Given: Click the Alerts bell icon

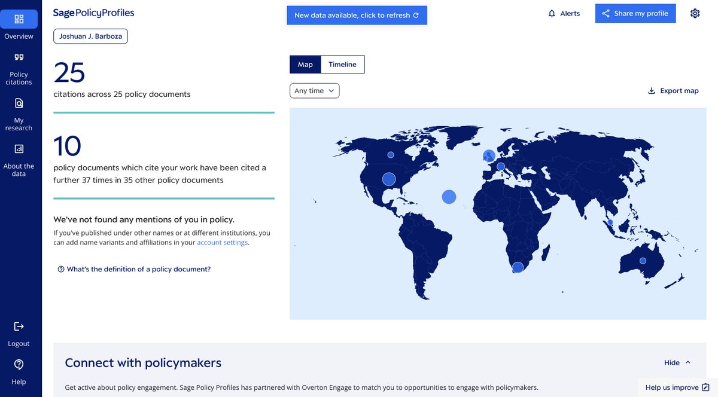Looking at the screenshot, I should click(x=552, y=13).
